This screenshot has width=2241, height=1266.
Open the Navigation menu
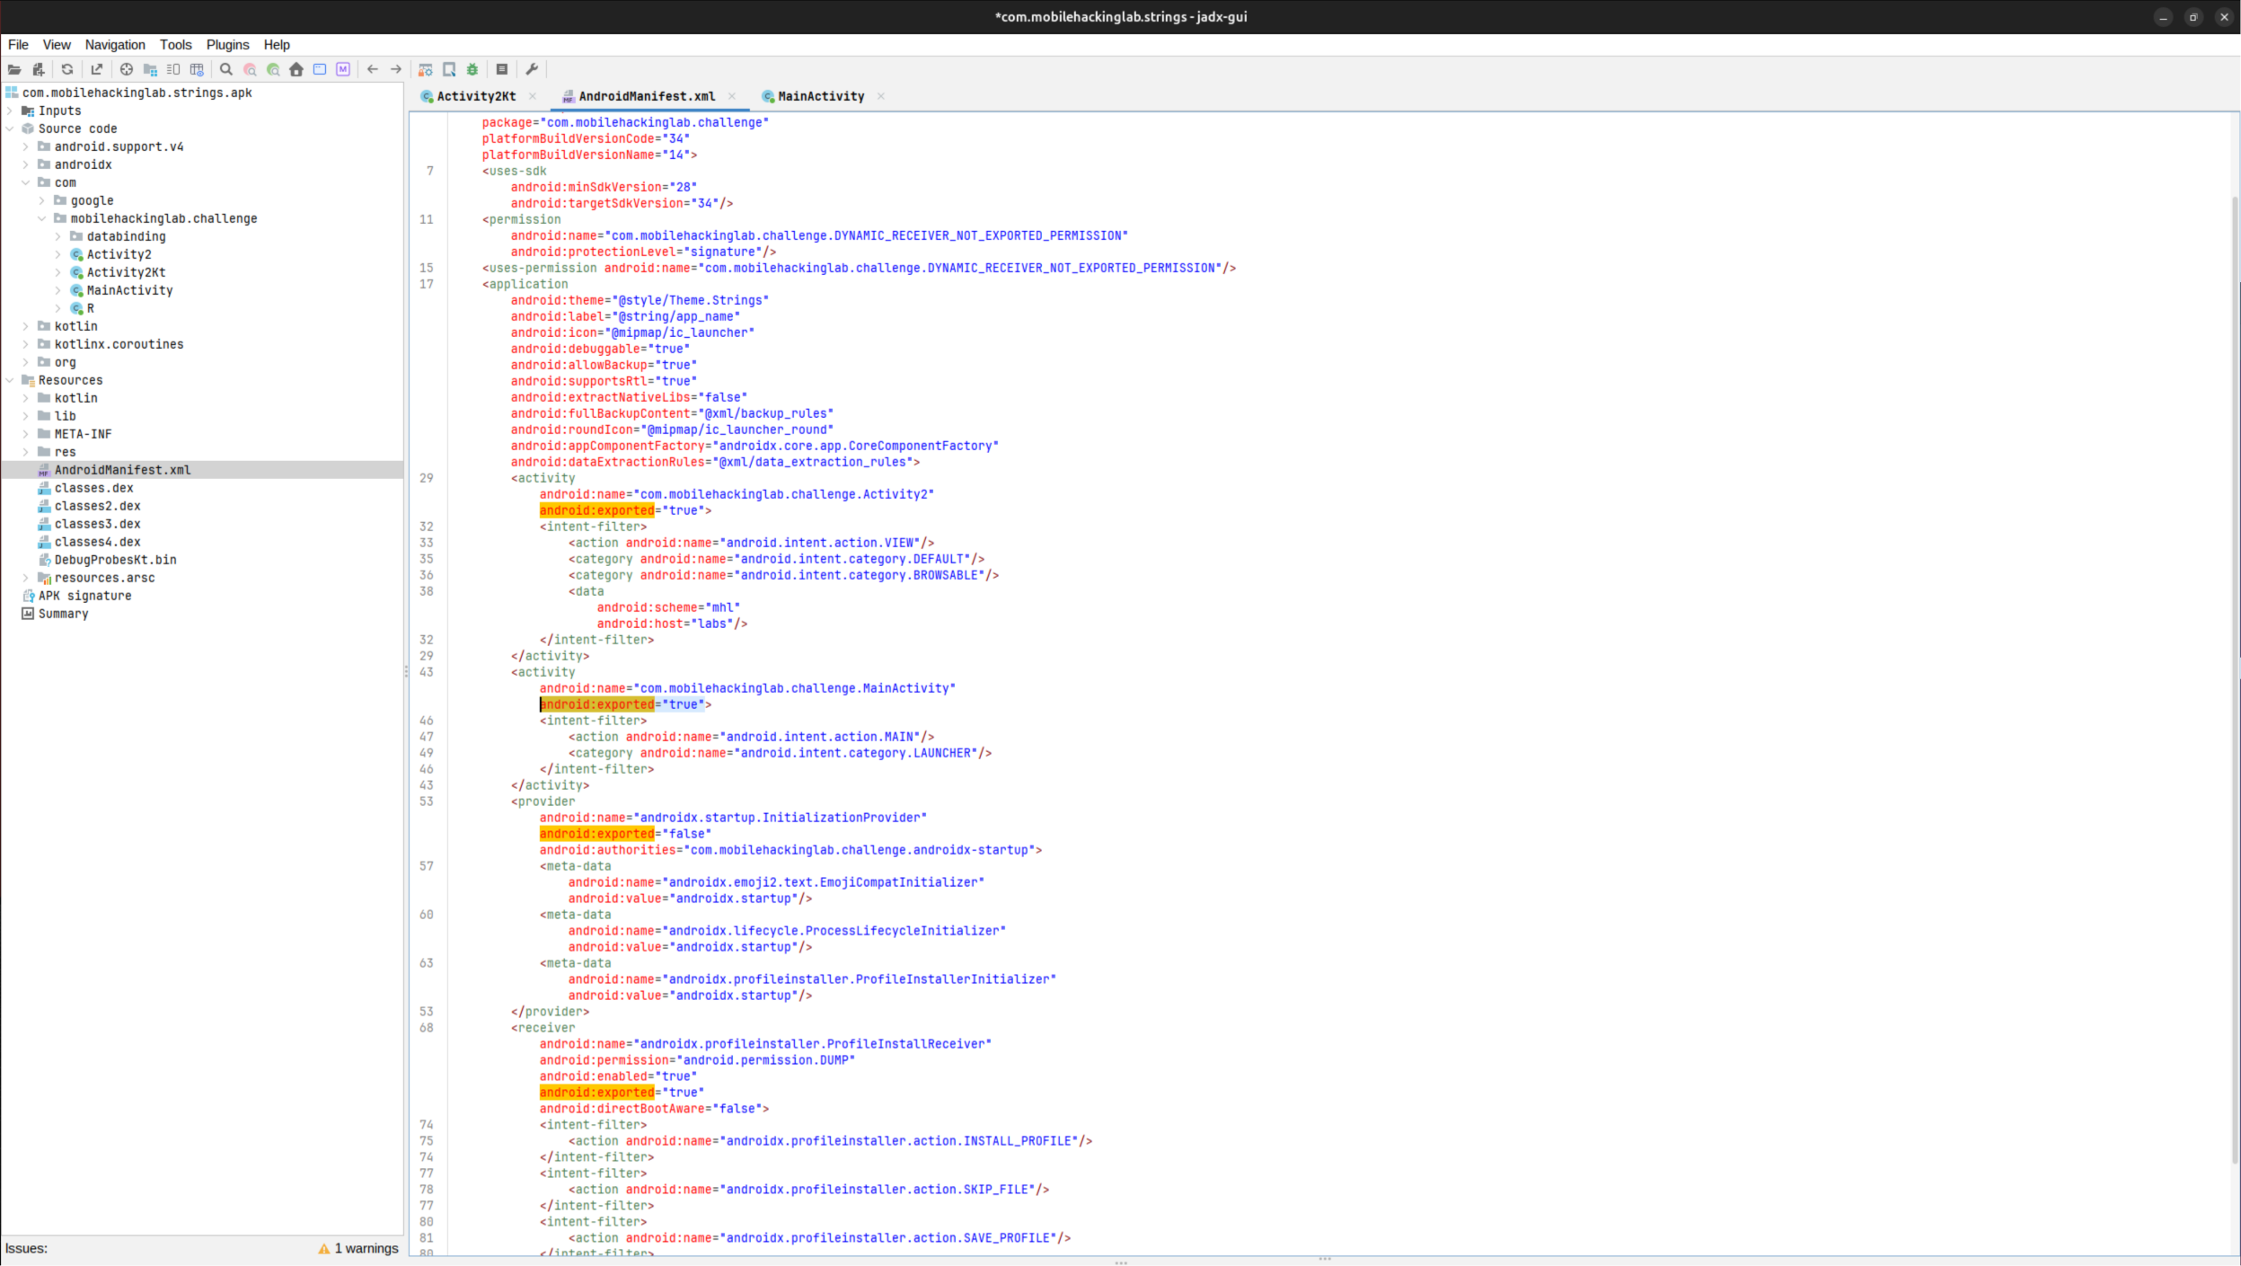(x=115, y=45)
